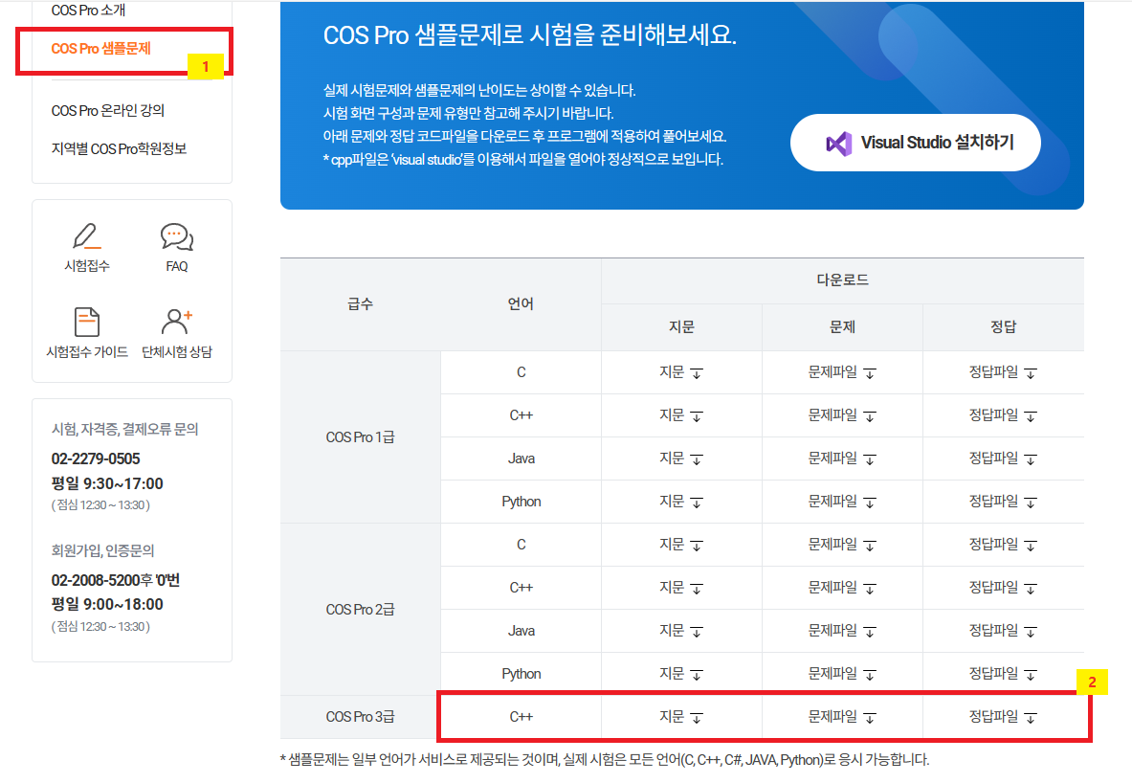The width and height of the screenshot is (1132, 783).
Task: Download 지문 for COS Pro 1급 Java
Action: pos(680,458)
